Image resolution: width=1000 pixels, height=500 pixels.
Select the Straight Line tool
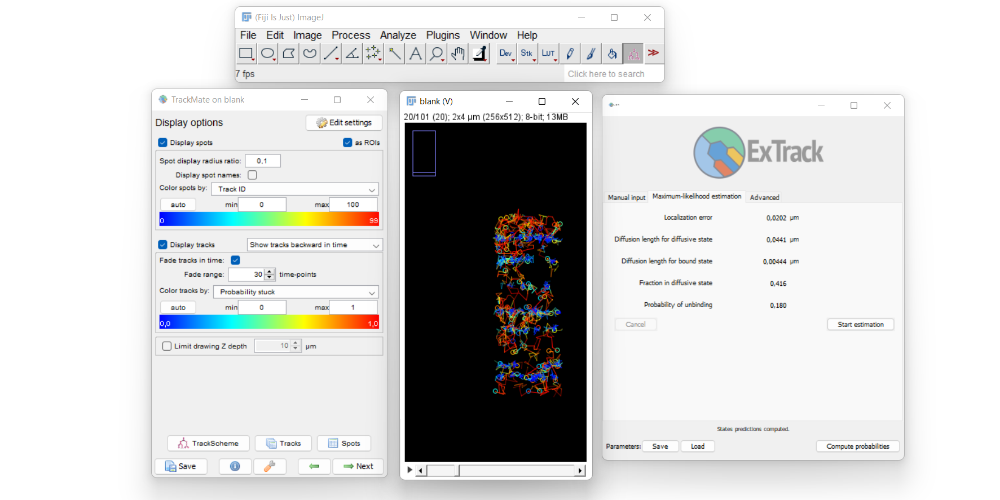331,54
